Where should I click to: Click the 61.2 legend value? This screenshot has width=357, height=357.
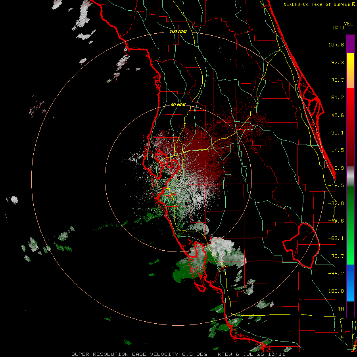point(338,98)
